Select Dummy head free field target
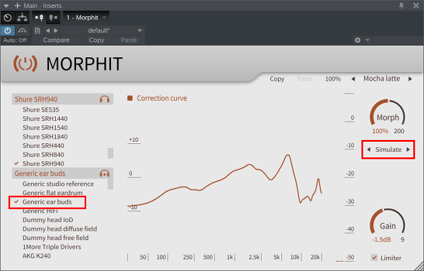This screenshot has width=424, height=271. 55,238
